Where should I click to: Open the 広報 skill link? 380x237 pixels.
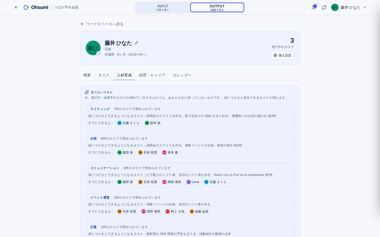click(x=93, y=227)
